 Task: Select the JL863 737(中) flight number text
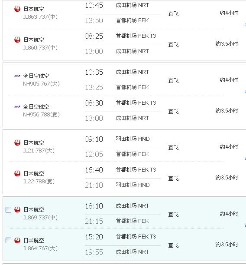[x=40, y=17]
